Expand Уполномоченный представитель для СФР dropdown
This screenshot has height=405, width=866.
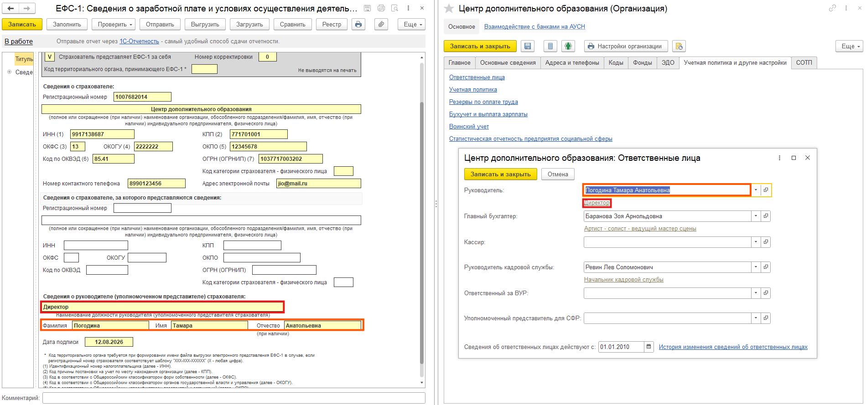[756, 318]
